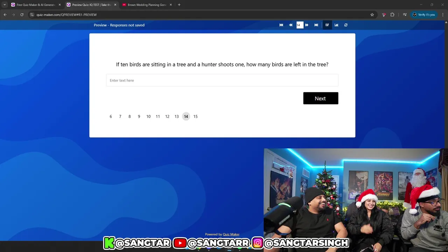Advance to next question with forward icon

(x=307, y=25)
